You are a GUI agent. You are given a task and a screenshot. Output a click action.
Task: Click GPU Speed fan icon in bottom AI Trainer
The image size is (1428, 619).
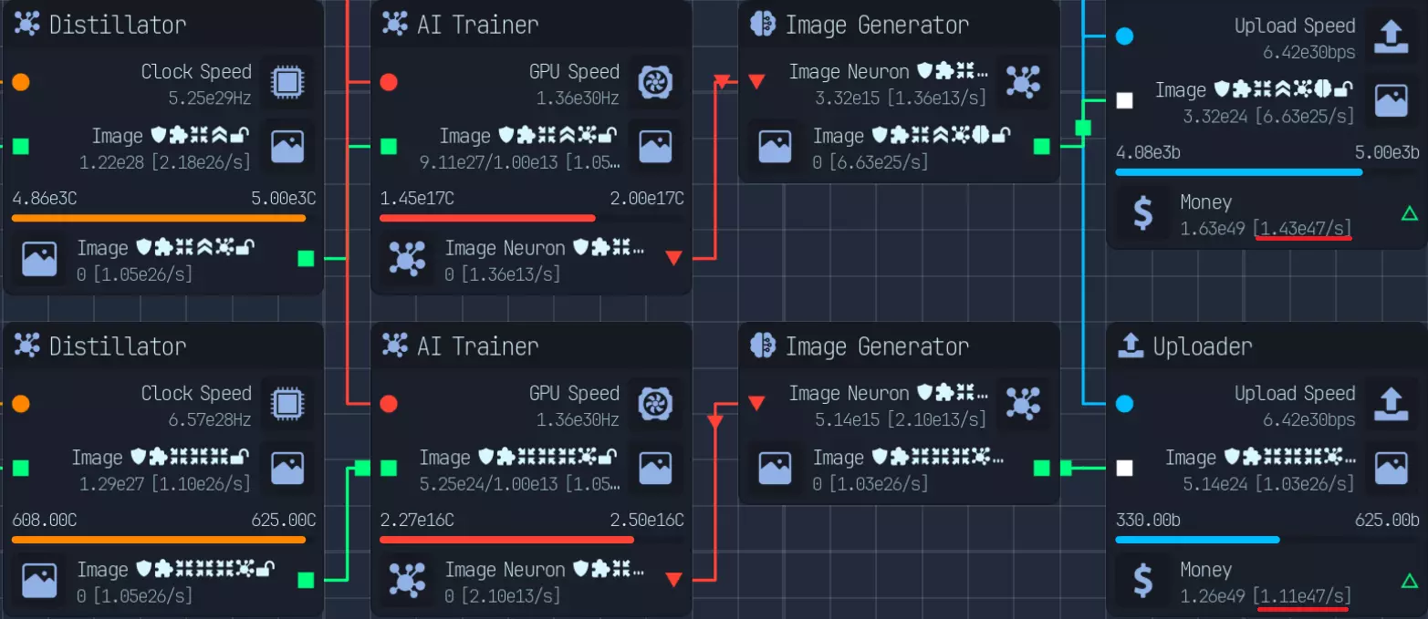point(655,403)
